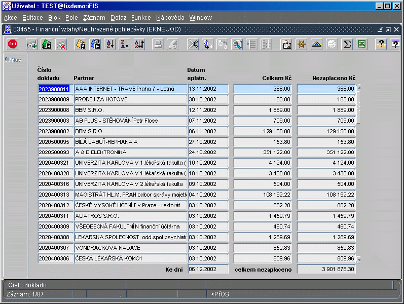Click partner ČESKÁ LÉKAŘSKÁ KOMO1
This screenshot has width=404, height=304.
tap(130, 258)
